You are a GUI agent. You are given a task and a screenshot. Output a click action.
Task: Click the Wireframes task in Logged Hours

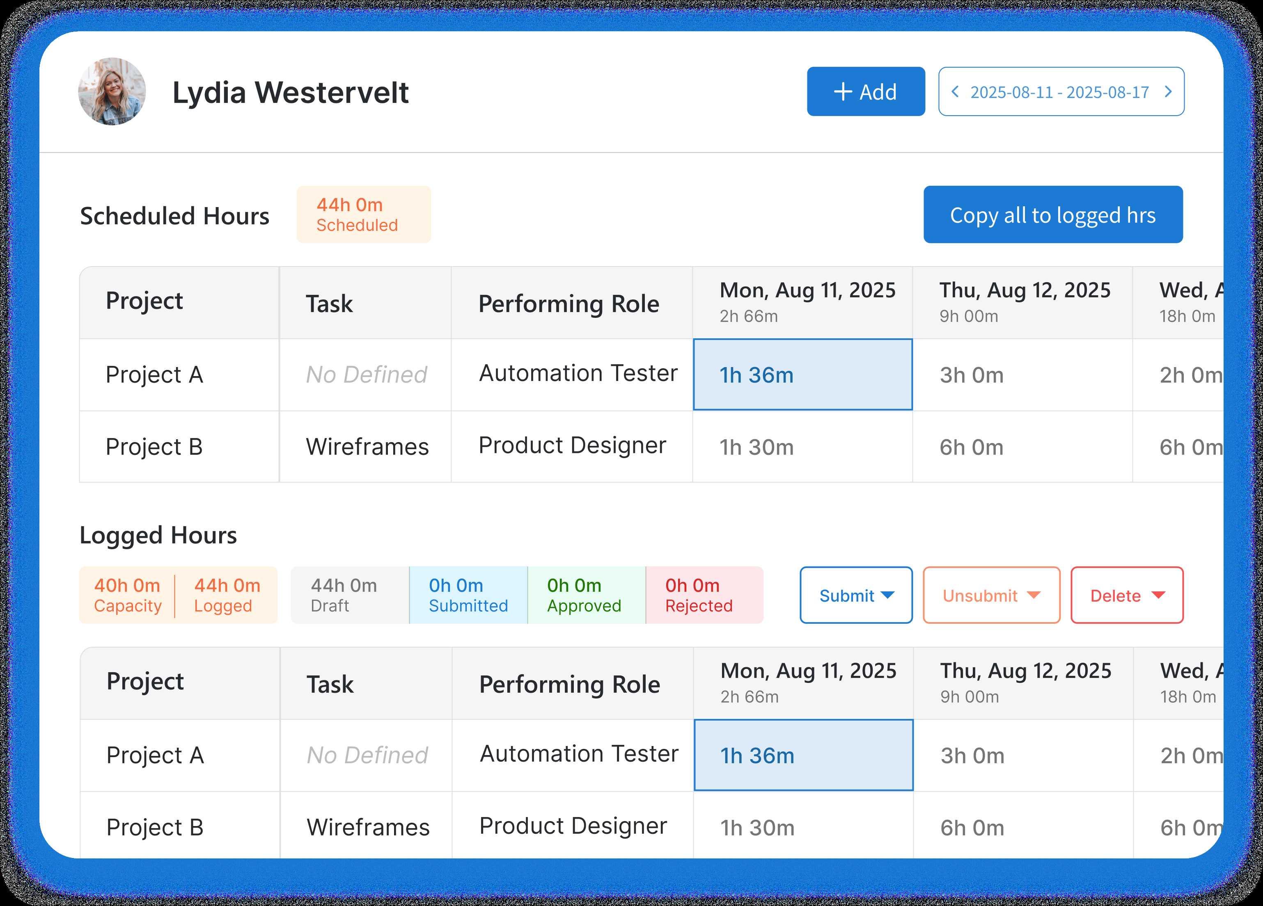click(x=367, y=827)
